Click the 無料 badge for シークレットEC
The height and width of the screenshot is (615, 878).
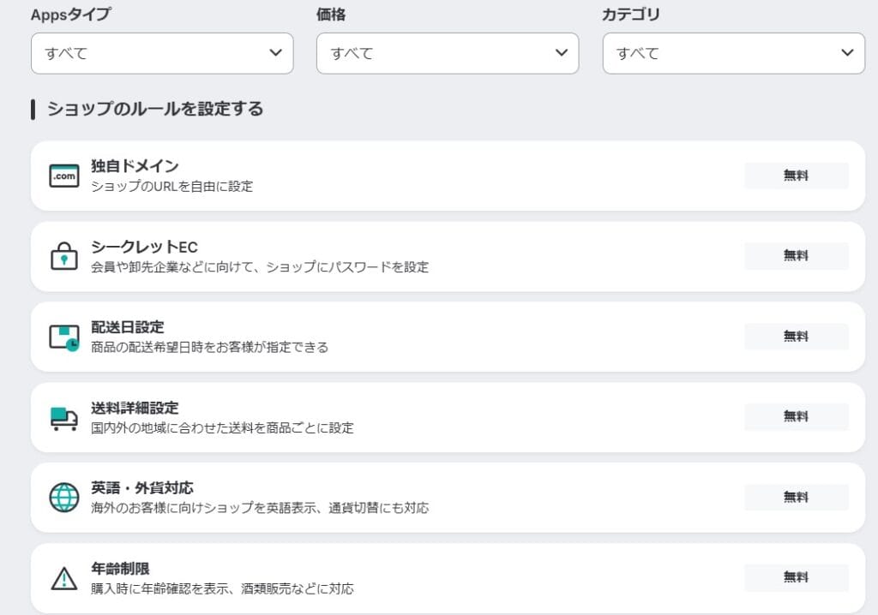(796, 256)
